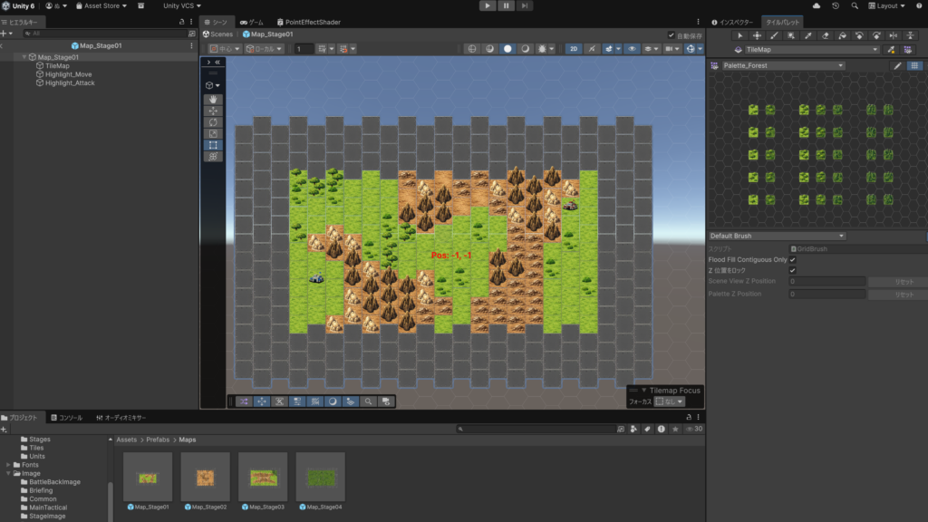Image resolution: width=928 pixels, height=522 pixels.
Task: Pick the eyedropper tile picker tool
Action: tap(807, 35)
